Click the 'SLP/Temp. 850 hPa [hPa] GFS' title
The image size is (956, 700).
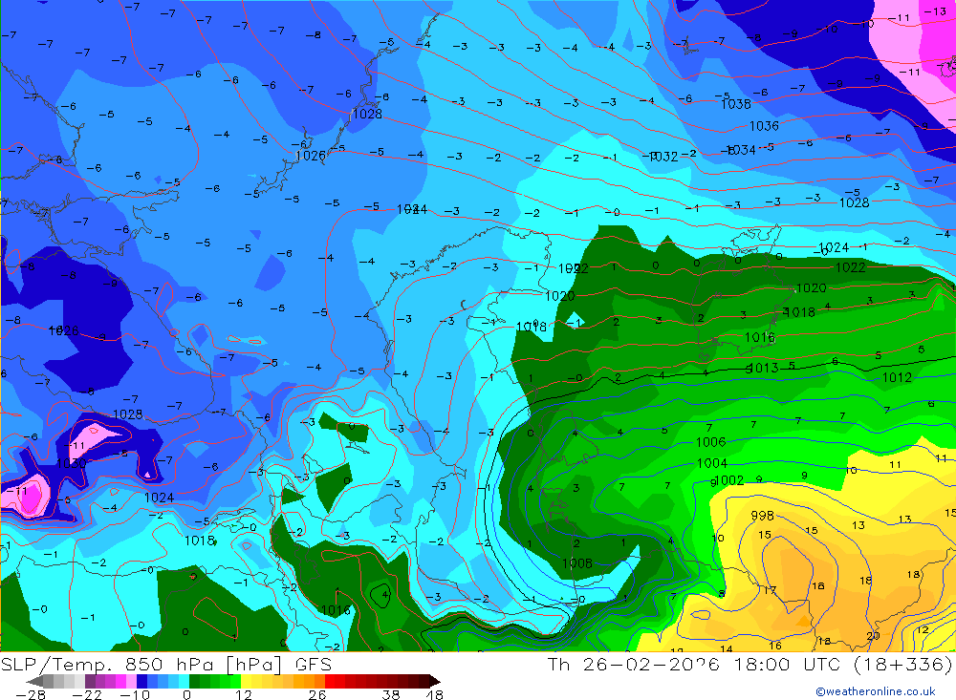165,664
